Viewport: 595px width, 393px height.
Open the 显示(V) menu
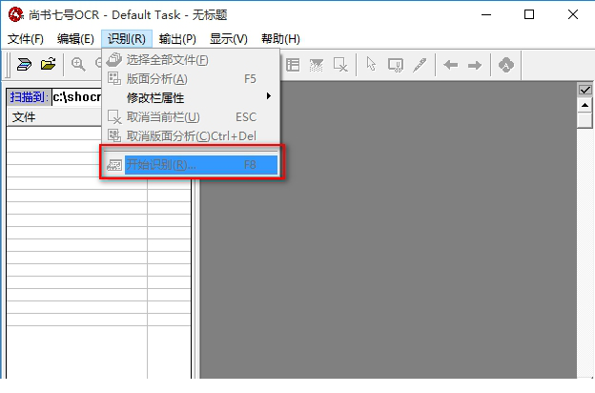point(229,39)
